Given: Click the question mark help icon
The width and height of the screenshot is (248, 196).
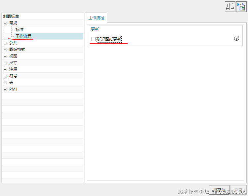Looking at the screenshot, I should click(236, 38).
